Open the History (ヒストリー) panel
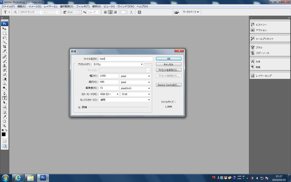This screenshot has height=182, width=291. pyautogui.click(x=261, y=24)
